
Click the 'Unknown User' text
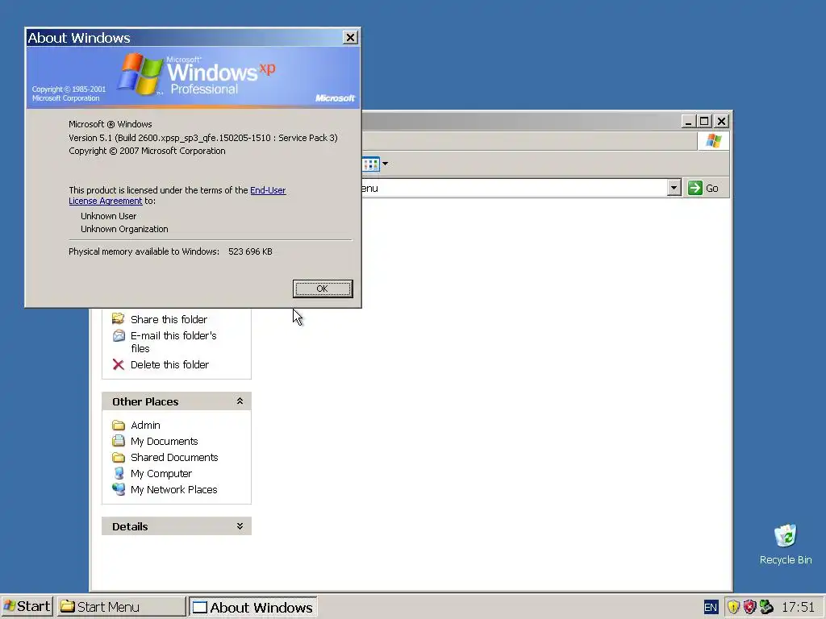[x=109, y=216]
